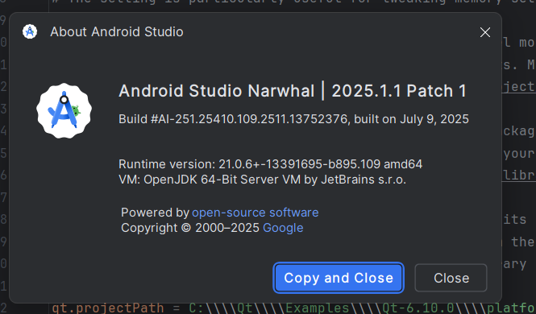
Task: Click the underlined ject text in editor
Action: 519,87
